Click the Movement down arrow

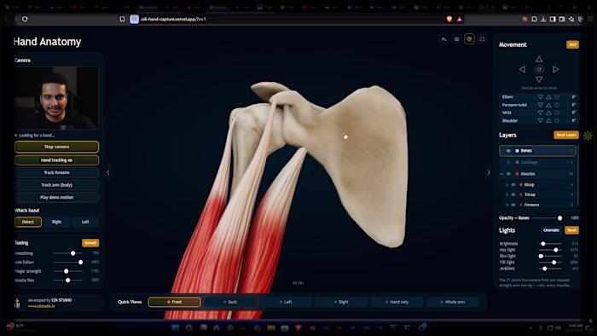(539, 79)
